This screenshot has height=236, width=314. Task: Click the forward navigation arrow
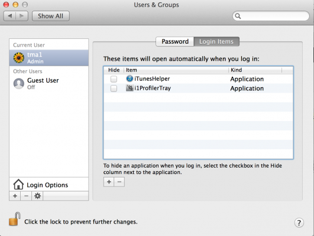22,16
